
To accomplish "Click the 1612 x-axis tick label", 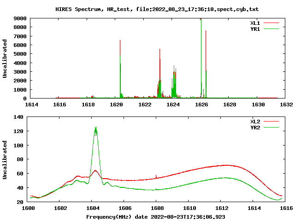I will coord(222,208).
